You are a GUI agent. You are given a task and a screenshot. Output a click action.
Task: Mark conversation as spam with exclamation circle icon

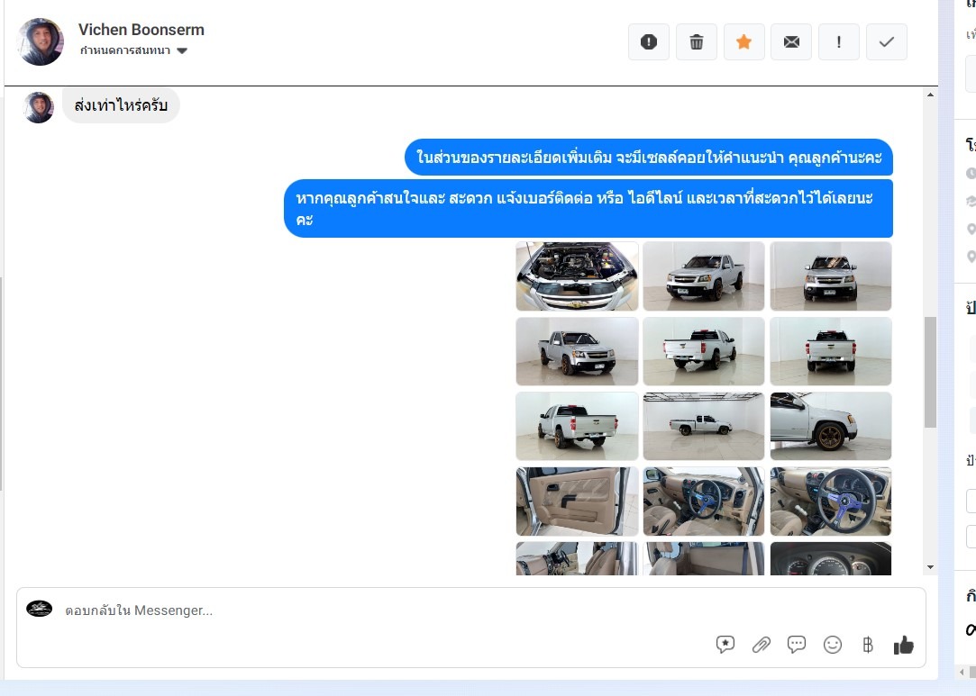pyautogui.click(x=649, y=41)
